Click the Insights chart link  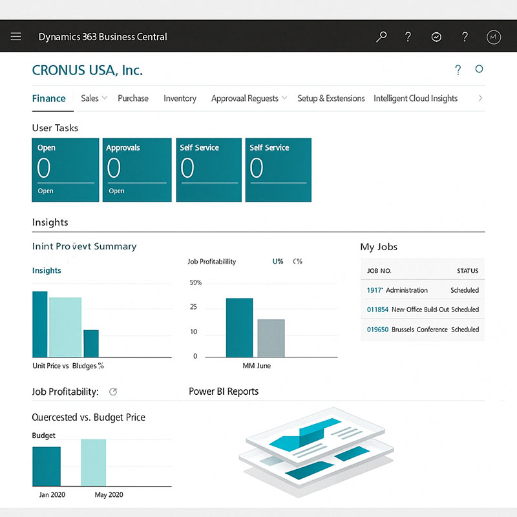47,270
